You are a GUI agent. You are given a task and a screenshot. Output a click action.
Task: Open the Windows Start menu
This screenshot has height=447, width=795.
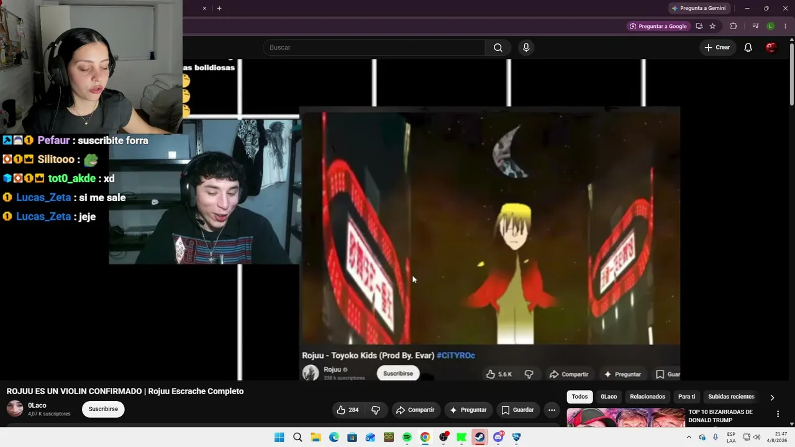tap(279, 437)
